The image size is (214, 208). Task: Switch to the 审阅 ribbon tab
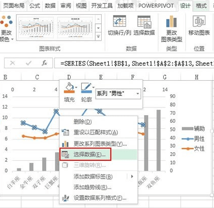tap(66, 6)
